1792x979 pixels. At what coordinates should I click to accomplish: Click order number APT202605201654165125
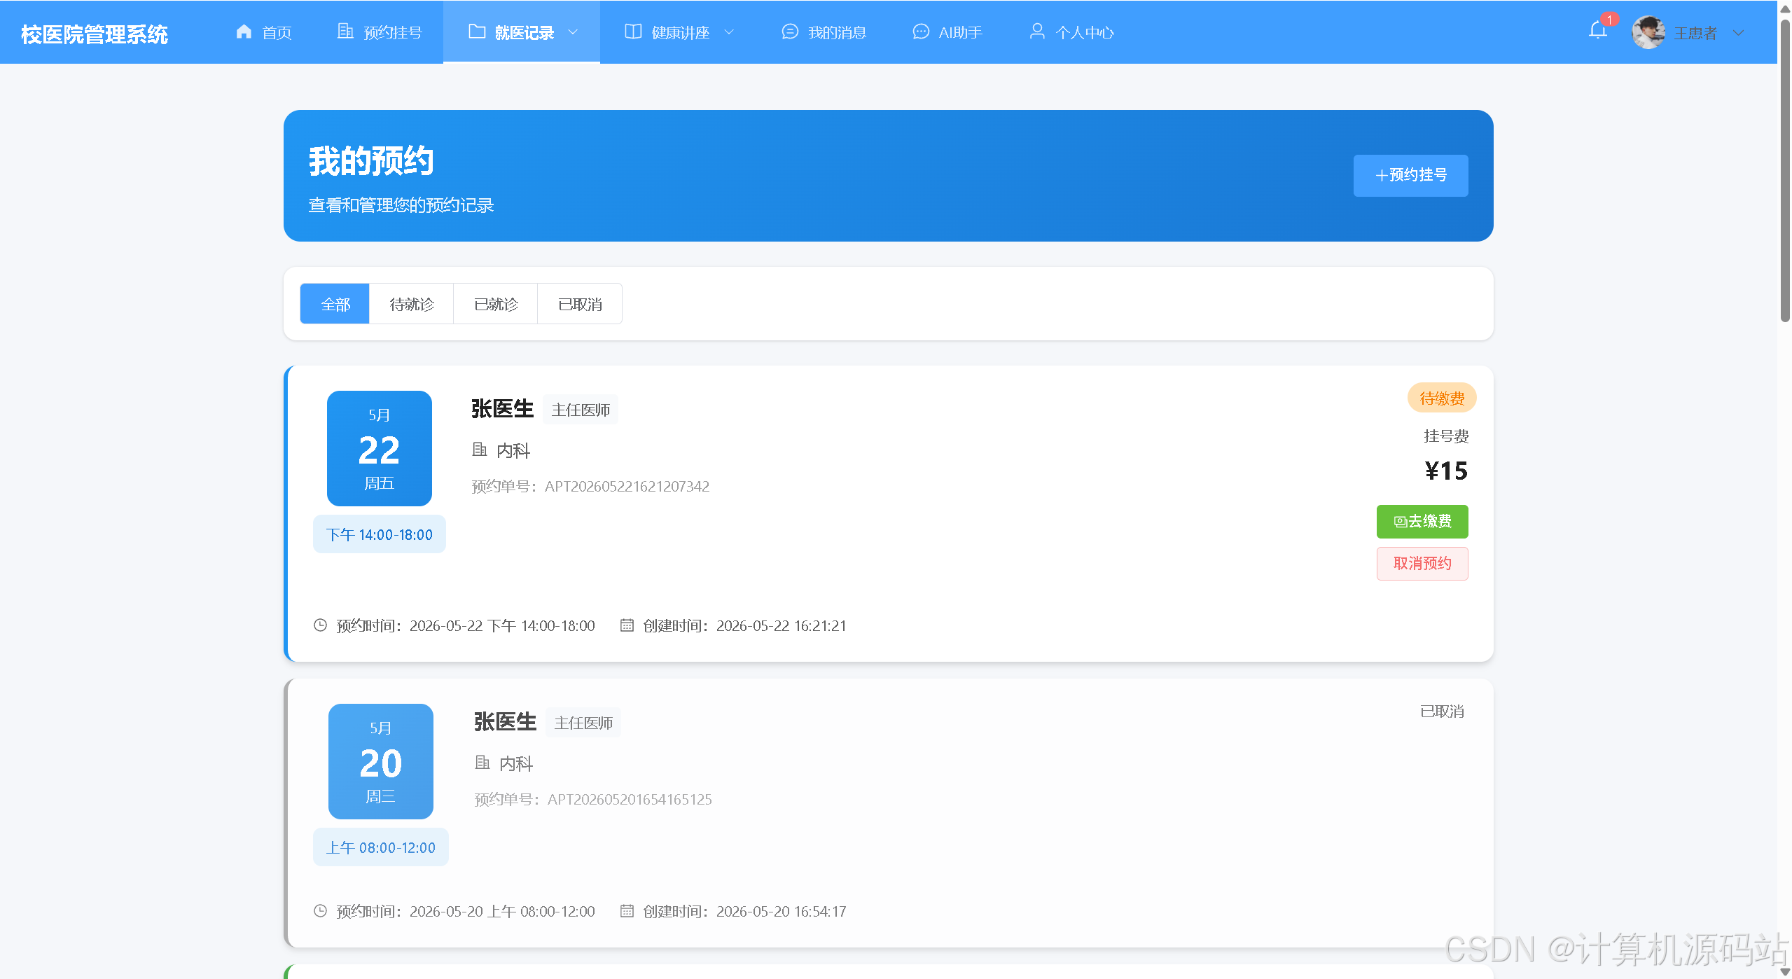click(x=630, y=799)
